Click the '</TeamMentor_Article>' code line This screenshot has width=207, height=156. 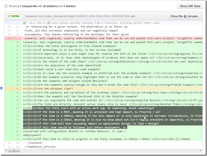(x=40, y=147)
